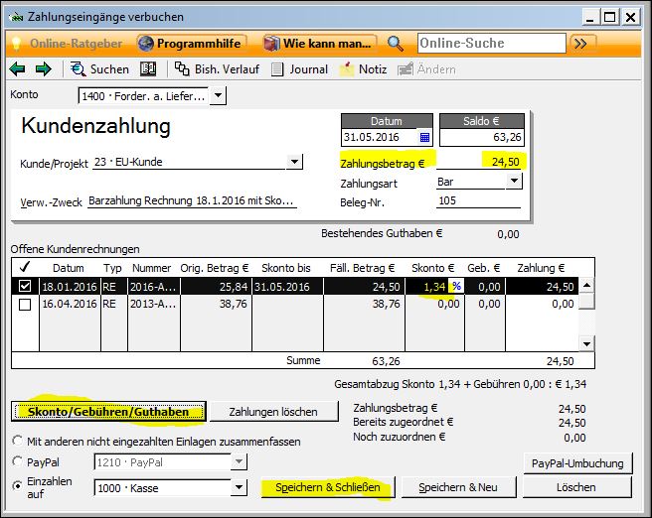Click Speichern & Schließen
Viewport: 652px width, 518px height.
328,487
